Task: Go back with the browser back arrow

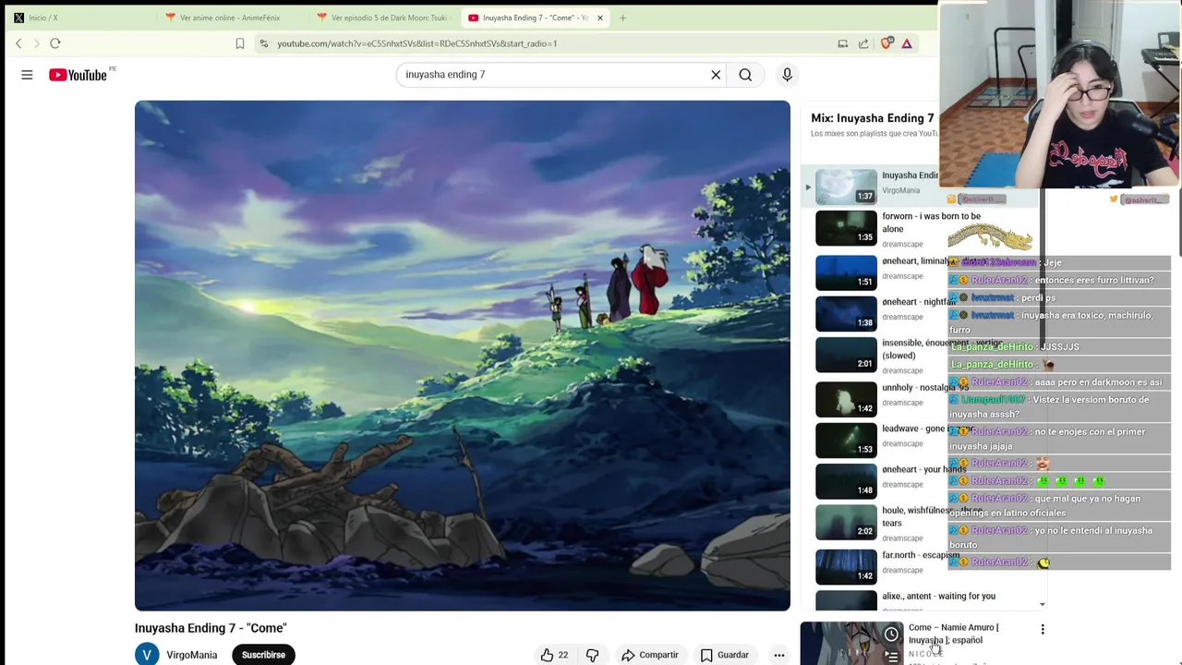Action: coord(18,43)
